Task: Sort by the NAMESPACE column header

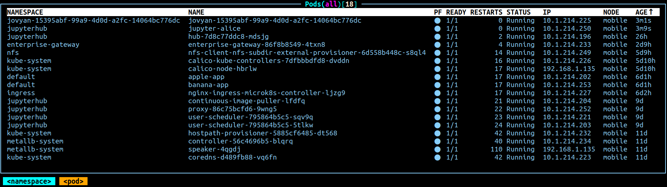Action: click(x=25, y=12)
